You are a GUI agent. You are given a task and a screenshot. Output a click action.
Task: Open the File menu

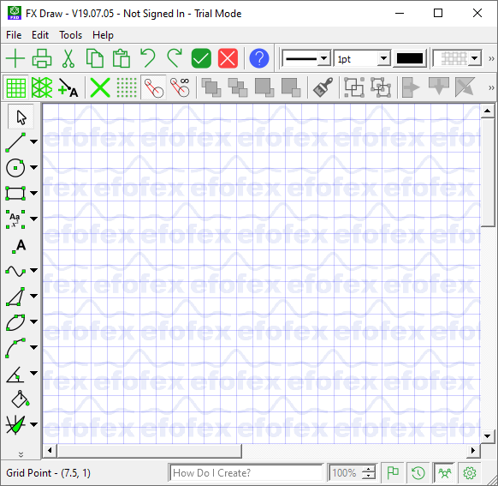coord(14,35)
